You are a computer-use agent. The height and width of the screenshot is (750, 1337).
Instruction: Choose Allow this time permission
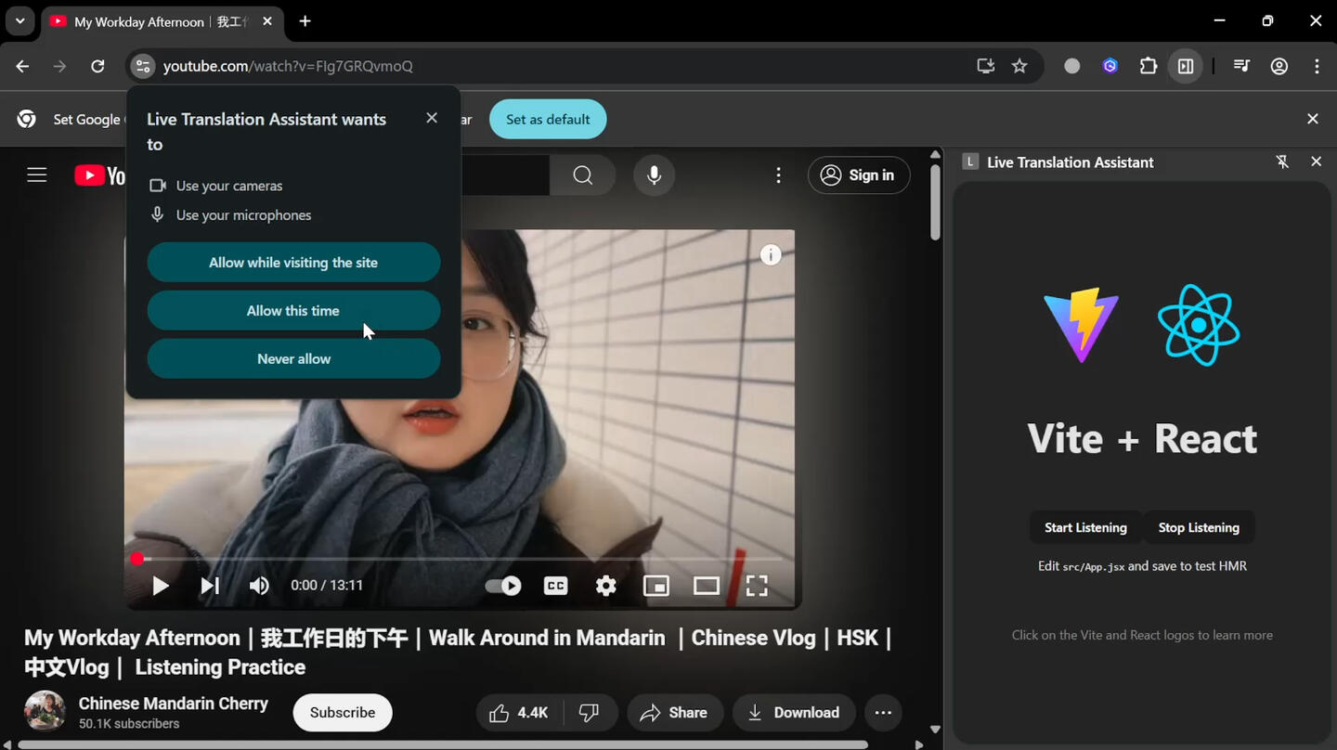click(x=292, y=311)
